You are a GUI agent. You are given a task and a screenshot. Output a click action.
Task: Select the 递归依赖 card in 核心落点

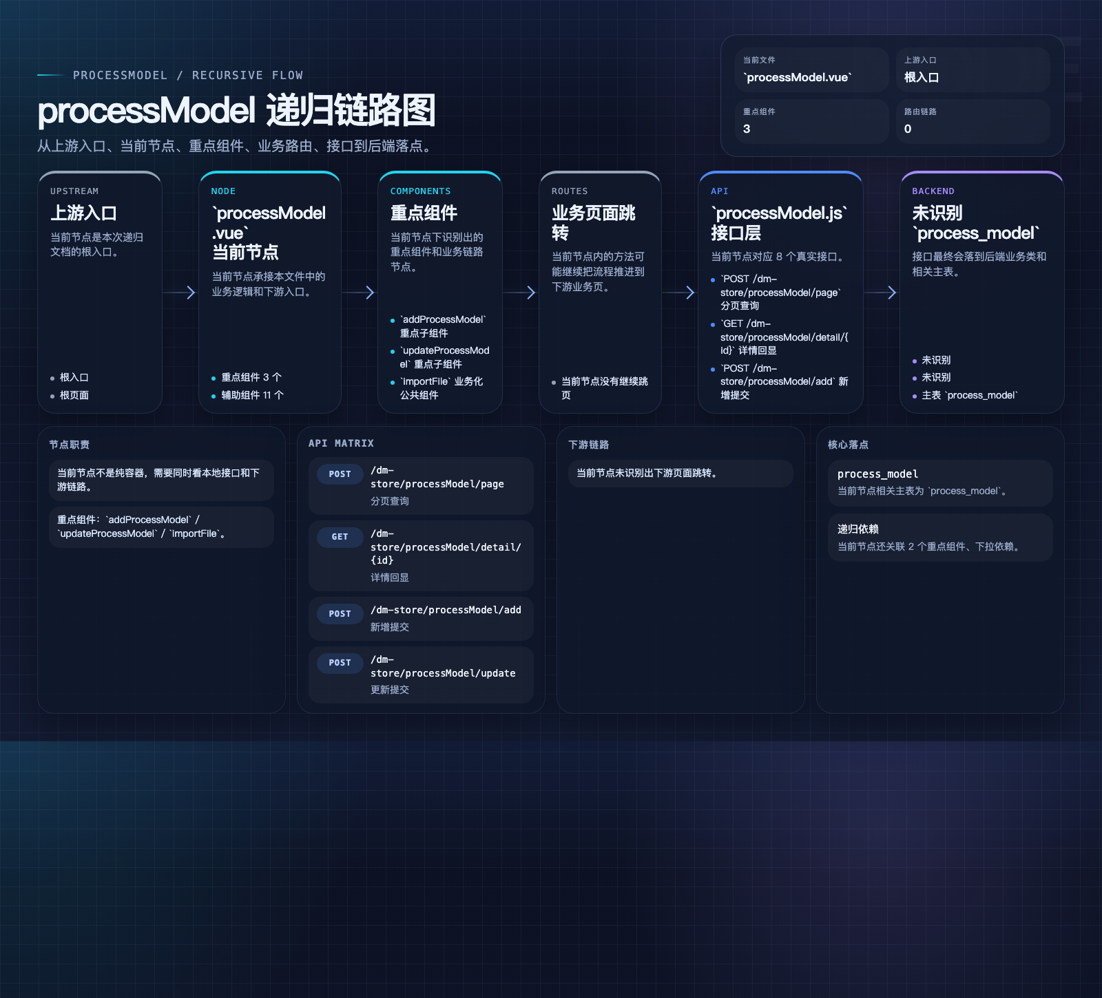click(940, 538)
